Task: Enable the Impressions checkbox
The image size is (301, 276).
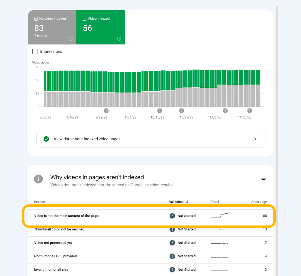Action: pos(35,51)
